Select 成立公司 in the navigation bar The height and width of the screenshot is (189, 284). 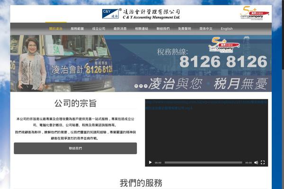[x=99, y=28]
